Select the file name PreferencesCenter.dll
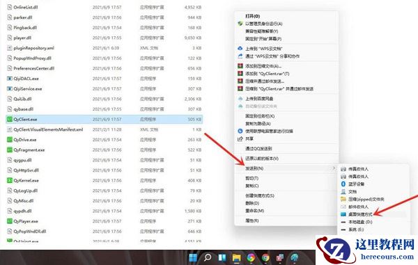 tap(34, 68)
